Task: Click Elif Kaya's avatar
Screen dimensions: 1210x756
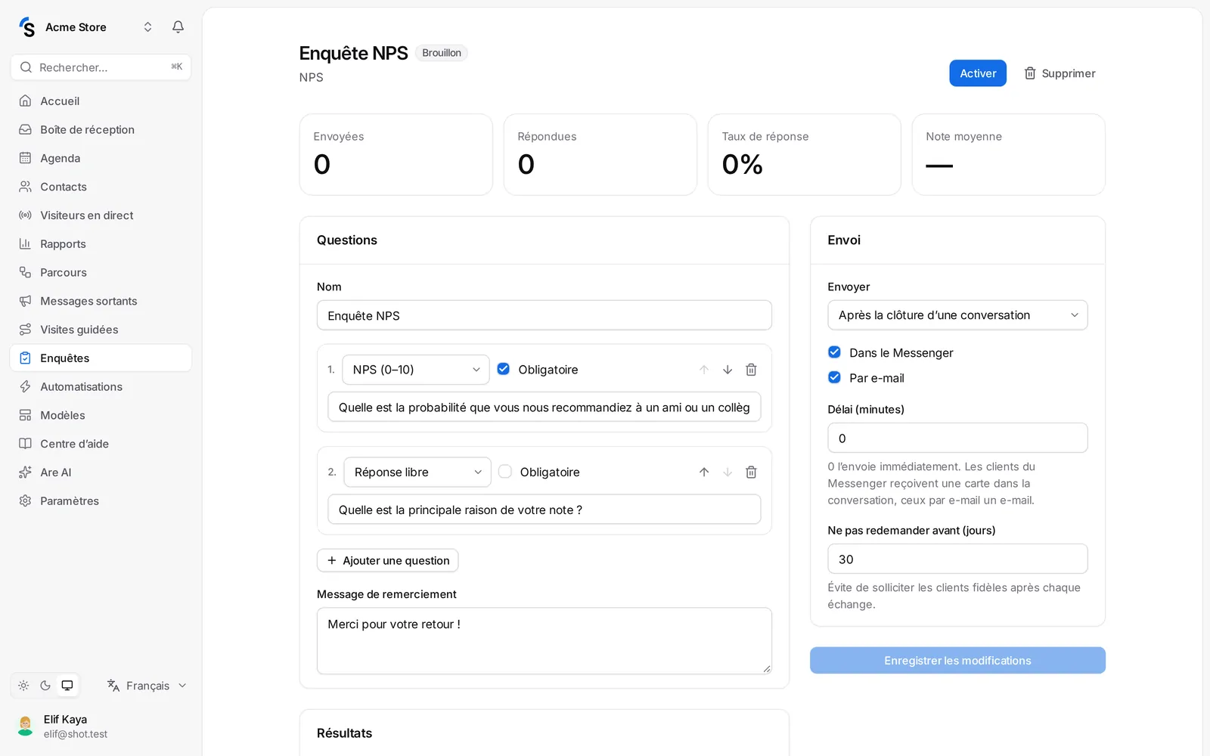Action: point(26,726)
